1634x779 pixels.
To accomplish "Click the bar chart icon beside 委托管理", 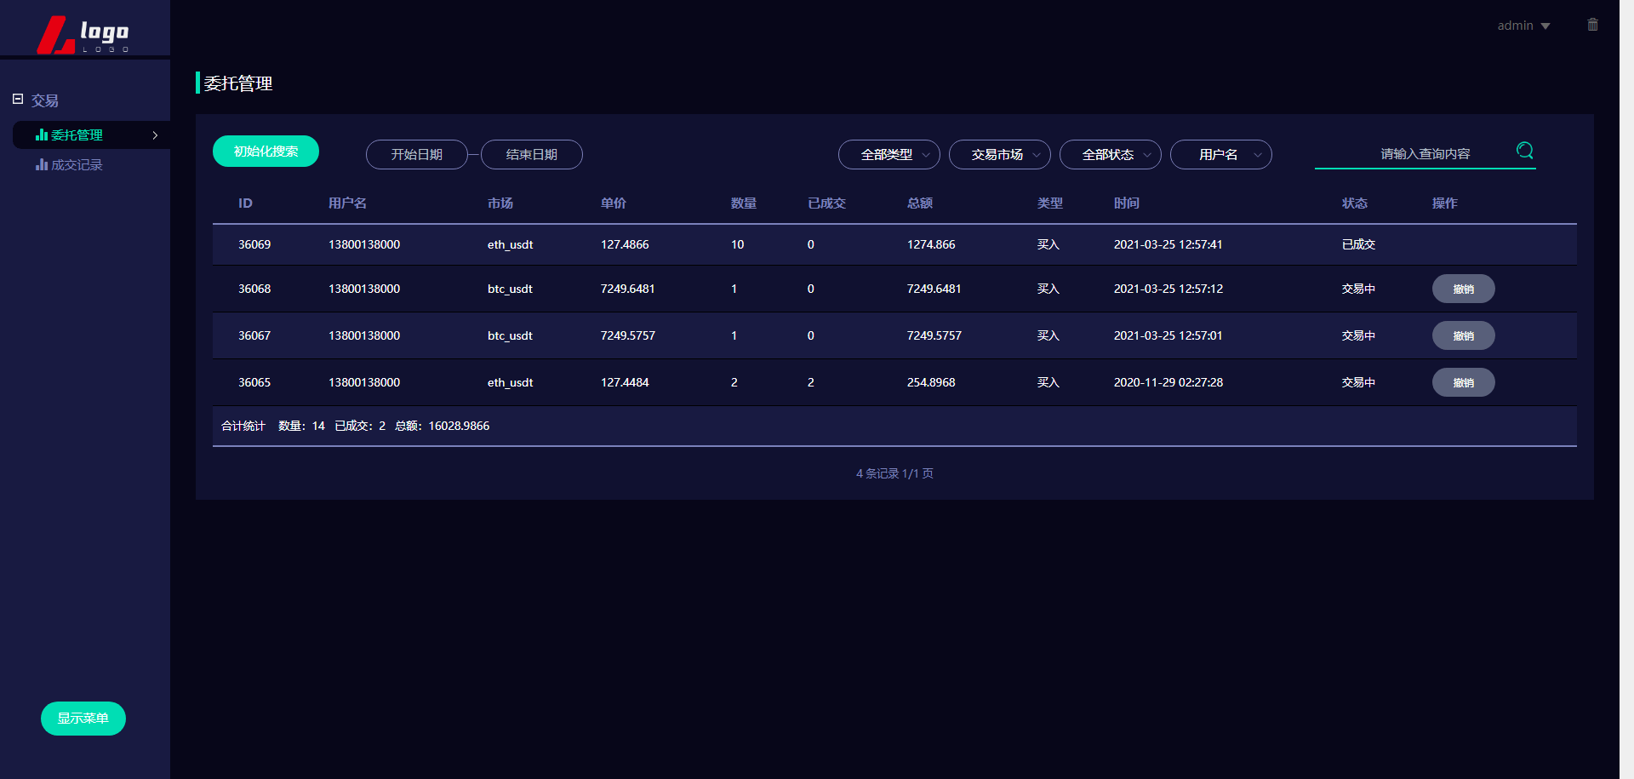I will coord(41,135).
